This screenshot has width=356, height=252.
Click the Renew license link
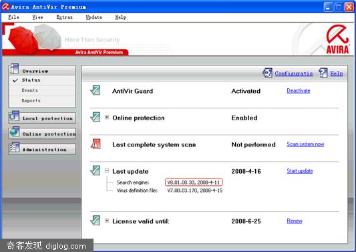click(295, 221)
